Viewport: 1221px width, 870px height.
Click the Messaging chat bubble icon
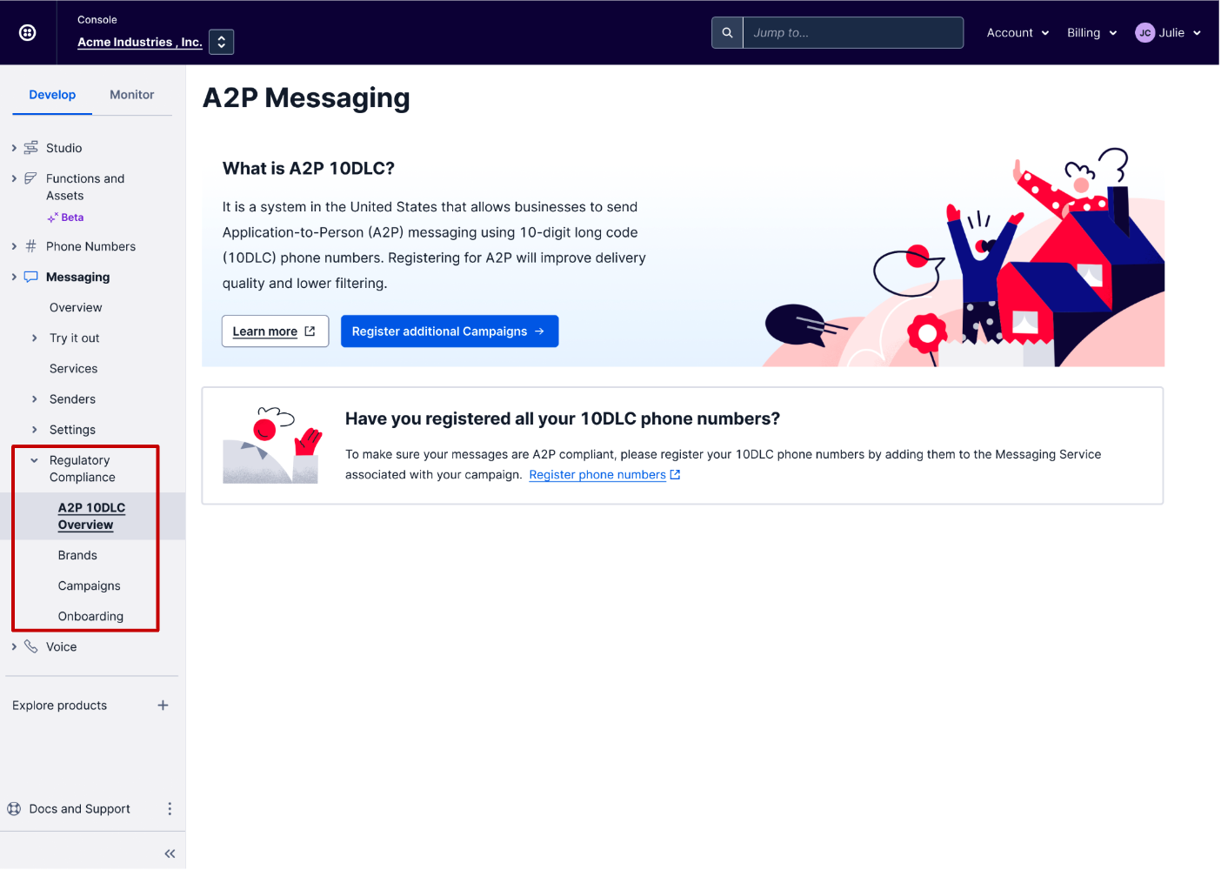(31, 277)
